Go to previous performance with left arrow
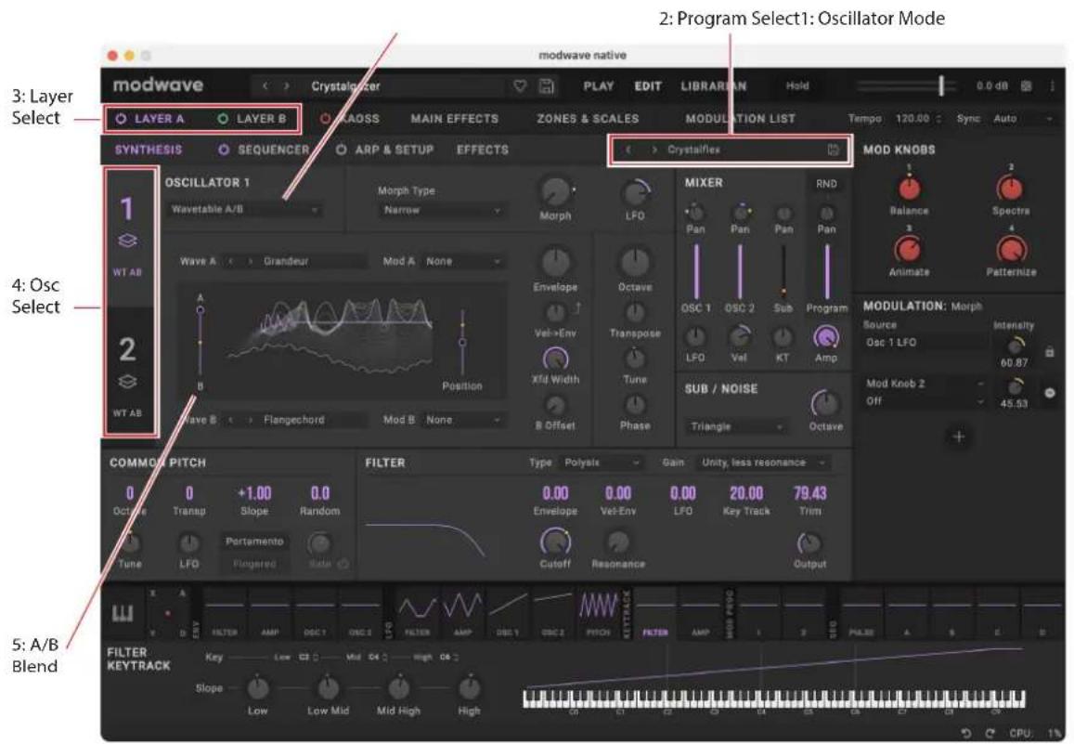 tap(265, 86)
